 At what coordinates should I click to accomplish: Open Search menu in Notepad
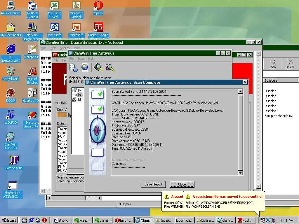pos(65,48)
